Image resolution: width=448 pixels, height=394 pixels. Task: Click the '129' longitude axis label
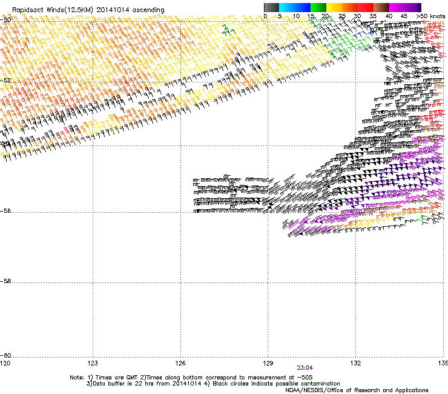(268, 363)
